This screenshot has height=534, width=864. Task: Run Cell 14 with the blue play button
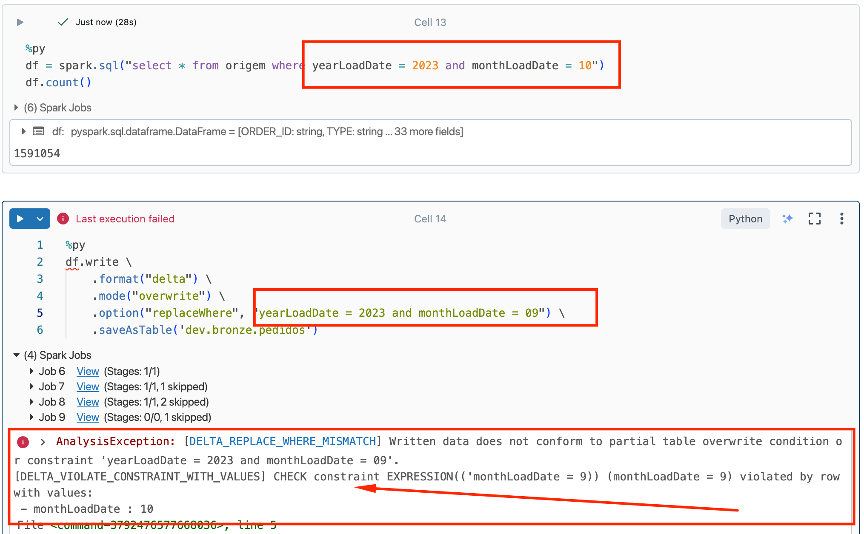click(x=20, y=219)
